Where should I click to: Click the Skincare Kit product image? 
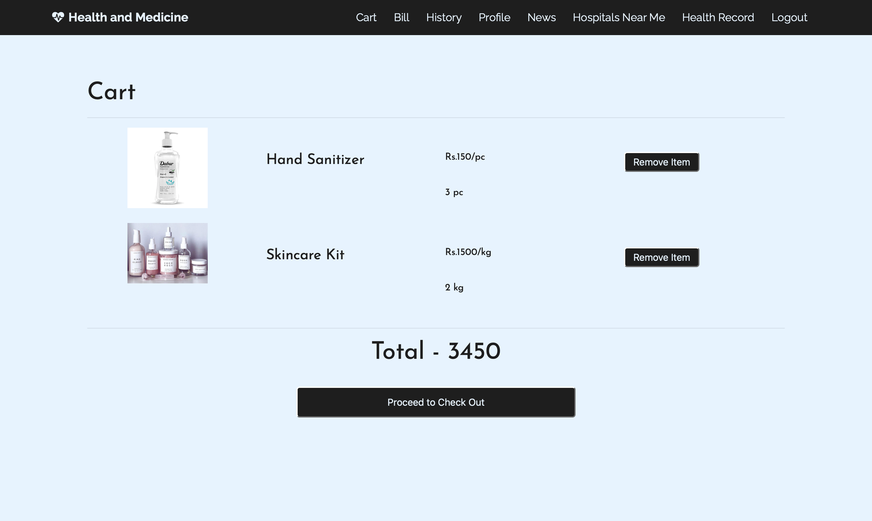(167, 253)
